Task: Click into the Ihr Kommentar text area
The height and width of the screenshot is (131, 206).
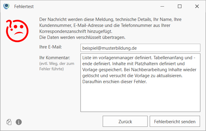Action: pyautogui.click(x=140, y=83)
